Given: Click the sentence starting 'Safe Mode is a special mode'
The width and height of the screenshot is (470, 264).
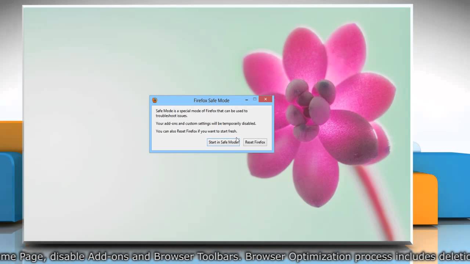Looking at the screenshot, I should pyautogui.click(x=202, y=113).
